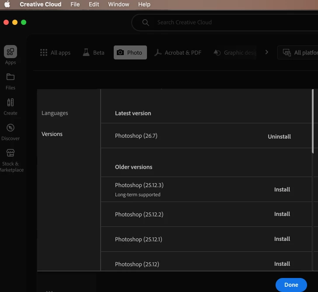Image resolution: width=318 pixels, height=292 pixels.
Task: Open the Apple menu
Action: pyautogui.click(x=7, y=4)
